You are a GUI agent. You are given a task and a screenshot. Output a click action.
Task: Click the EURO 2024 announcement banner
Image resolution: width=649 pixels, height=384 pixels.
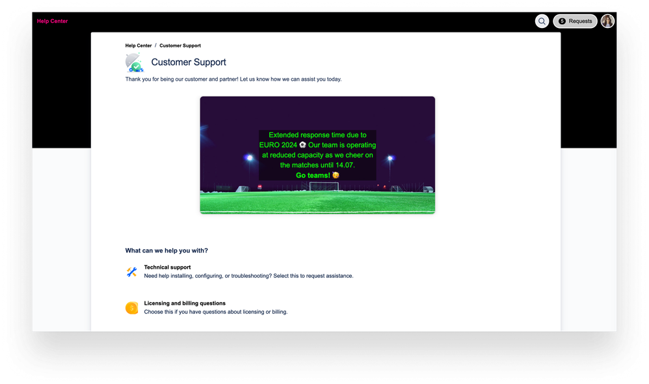tap(317, 155)
